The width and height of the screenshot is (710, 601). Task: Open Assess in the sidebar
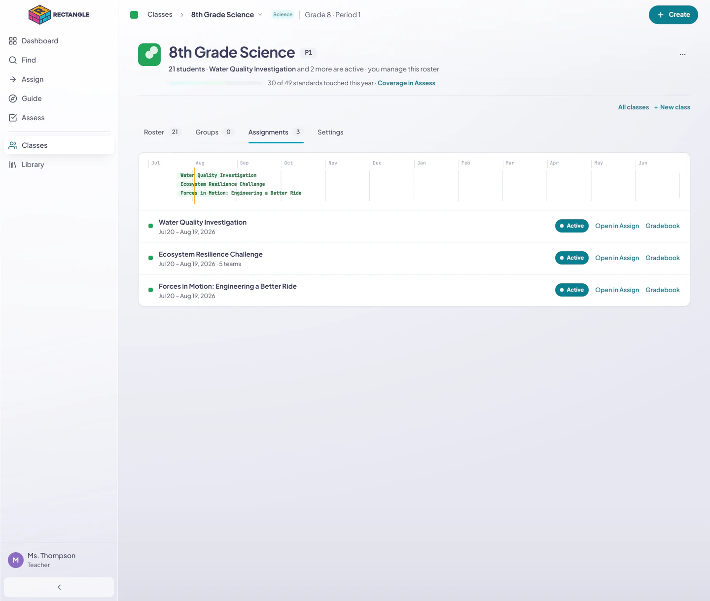pos(59,118)
